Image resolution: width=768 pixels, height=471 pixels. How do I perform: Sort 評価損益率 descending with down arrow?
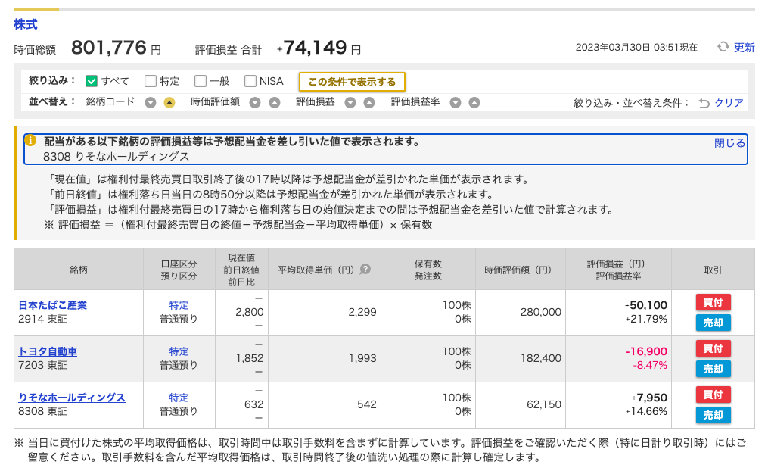456,102
